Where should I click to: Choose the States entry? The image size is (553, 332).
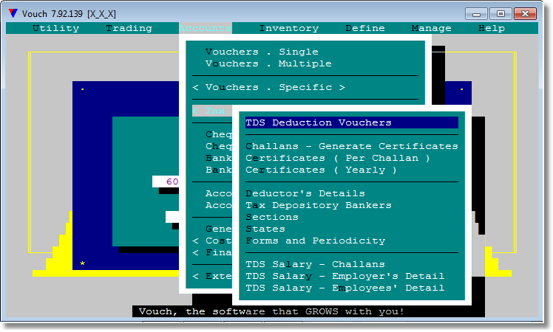point(265,229)
